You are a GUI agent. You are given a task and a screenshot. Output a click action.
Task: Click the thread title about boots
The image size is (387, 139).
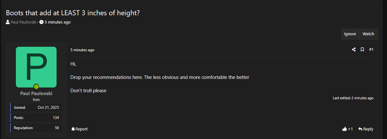[x=73, y=13]
